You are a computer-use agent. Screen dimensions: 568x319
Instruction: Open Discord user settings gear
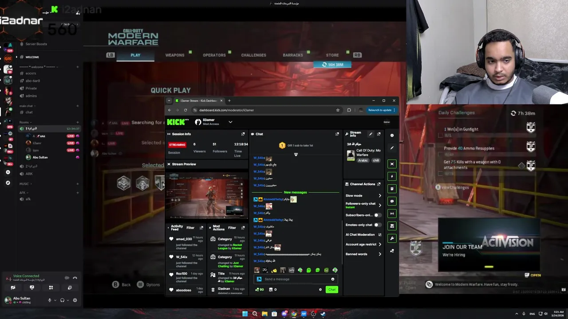click(x=75, y=300)
